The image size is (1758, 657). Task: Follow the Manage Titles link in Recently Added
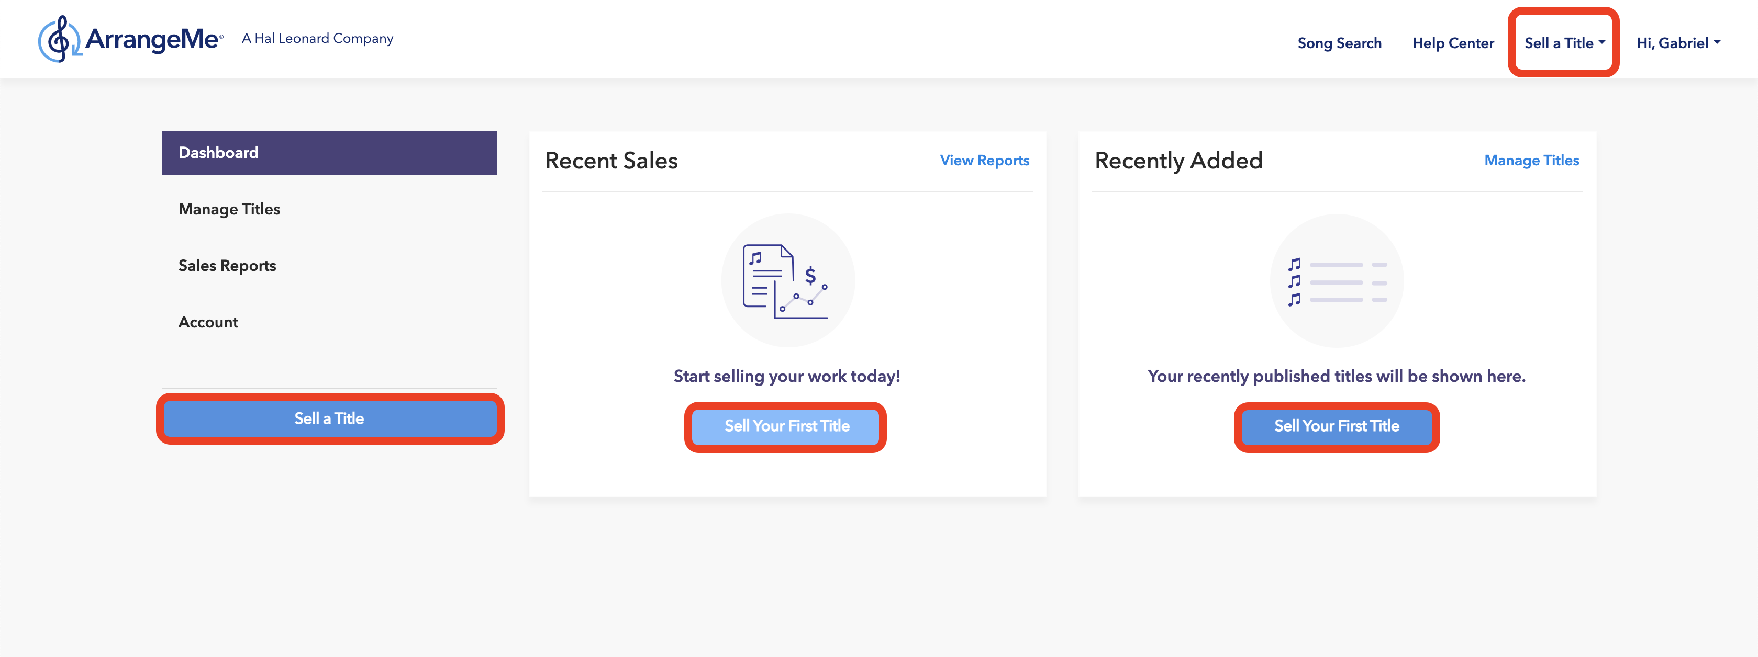click(x=1531, y=160)
